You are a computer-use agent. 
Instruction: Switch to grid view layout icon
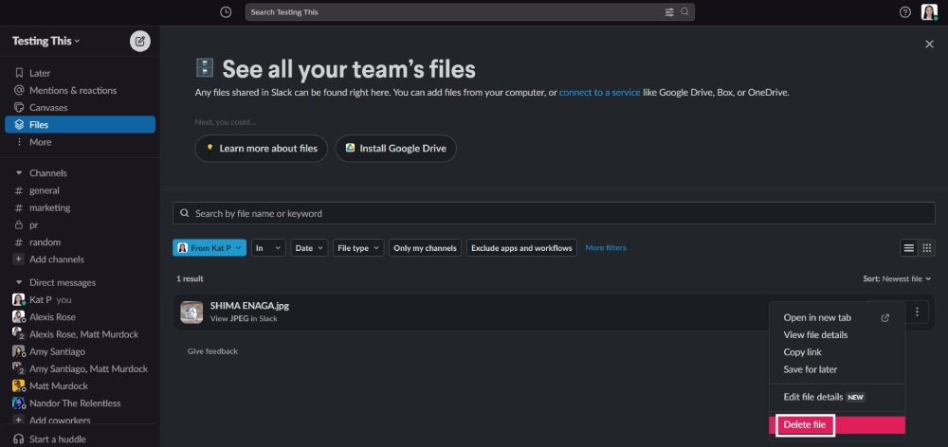coord(927,248)
